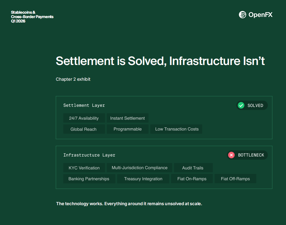The height and width of the screenshot is (225, 286).
Task: Select the Banking Partnerships tag
Action: click(x=89, y=179)
